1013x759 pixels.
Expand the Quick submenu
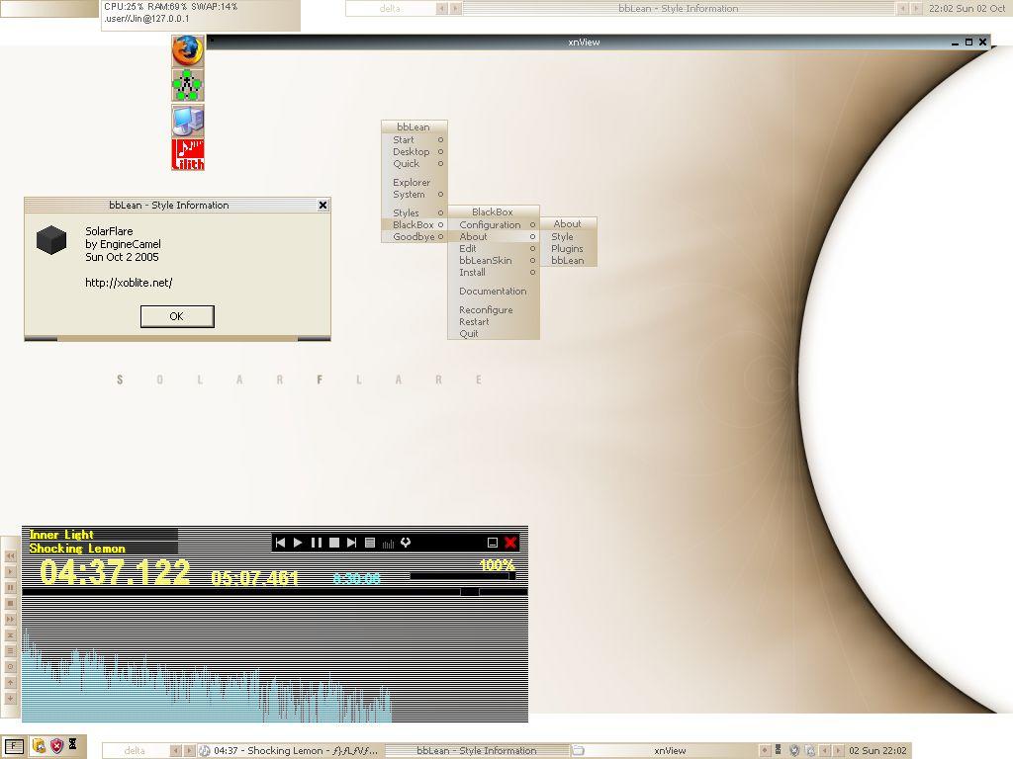tap(414, 164)
